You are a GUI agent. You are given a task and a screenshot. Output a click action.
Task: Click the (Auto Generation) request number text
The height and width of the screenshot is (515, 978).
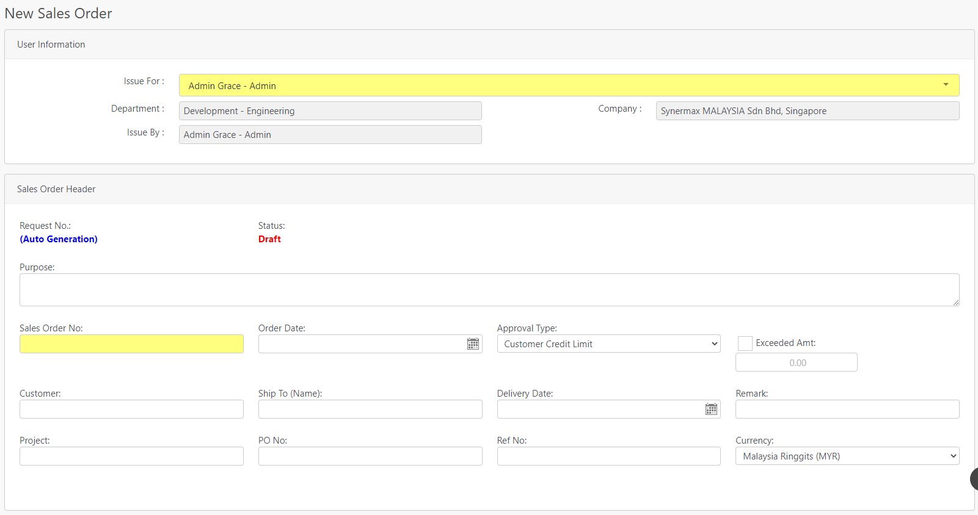pyautogui.click(x=59, y=239)
